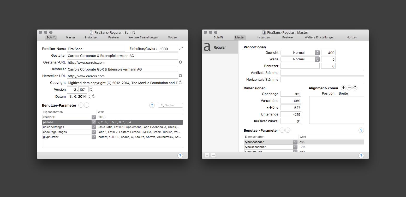Open the vendorID property dropdown
The image size is (406, 197).
pos(94,117)
